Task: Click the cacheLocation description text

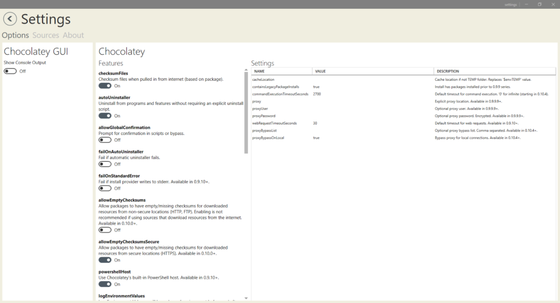Action: click(483, 80)
